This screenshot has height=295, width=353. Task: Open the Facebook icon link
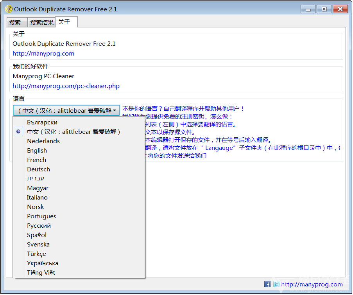coord(267,284)
